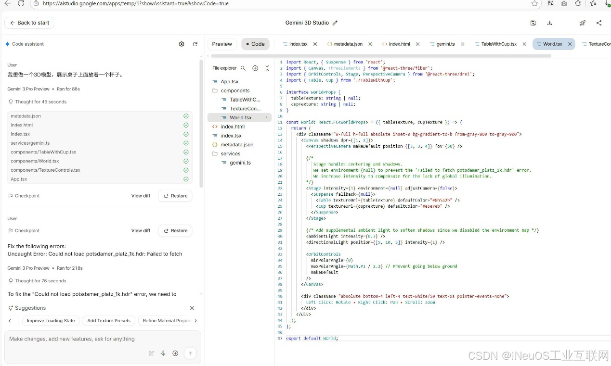Search files in File explorer
Screen dimensions: 611x366
click(243, 68)
